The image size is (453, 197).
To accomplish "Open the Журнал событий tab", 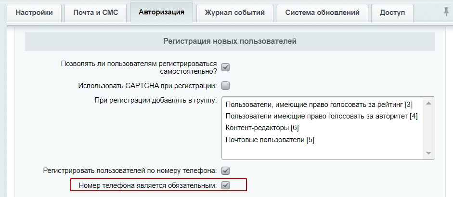I will 234,13.
